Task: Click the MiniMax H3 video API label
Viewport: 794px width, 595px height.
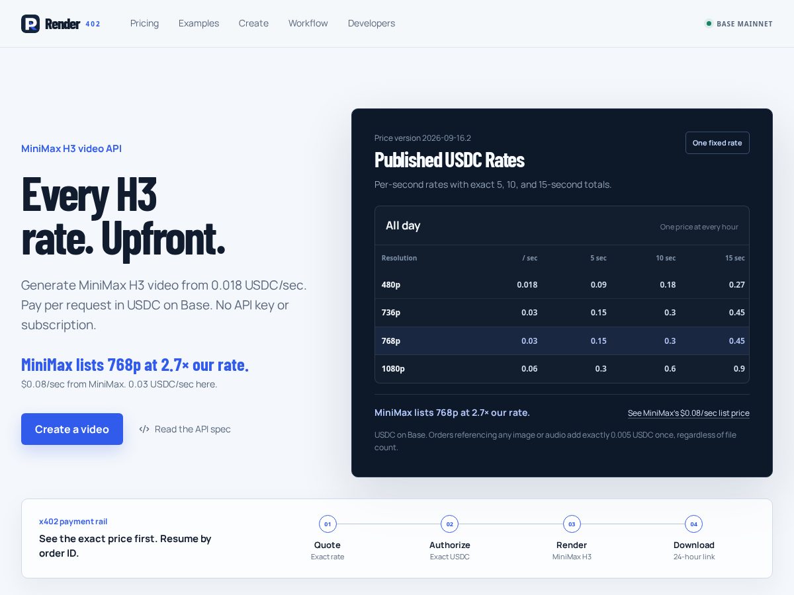Action: coord(71,149)
